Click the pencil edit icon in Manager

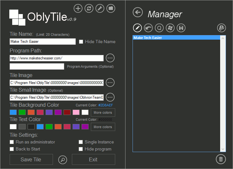(137, 28)
